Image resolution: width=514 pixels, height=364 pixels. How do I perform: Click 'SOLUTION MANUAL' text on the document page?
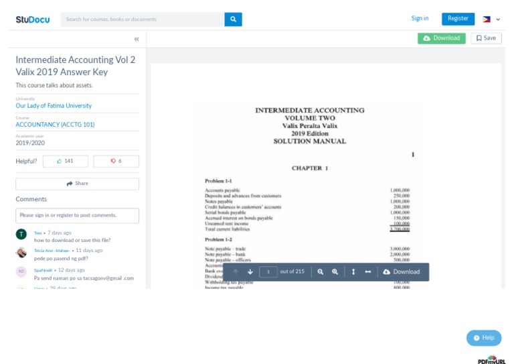[x=310, y=141]
